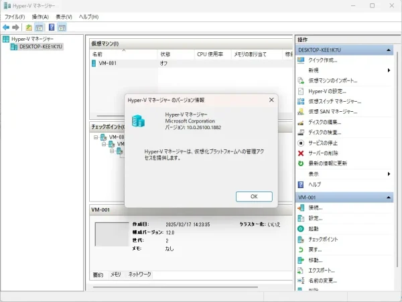The width and height of the screenshot is (402, 302).
Task: Sort by the CPU 使用率 column header
Action: [213, 54]
